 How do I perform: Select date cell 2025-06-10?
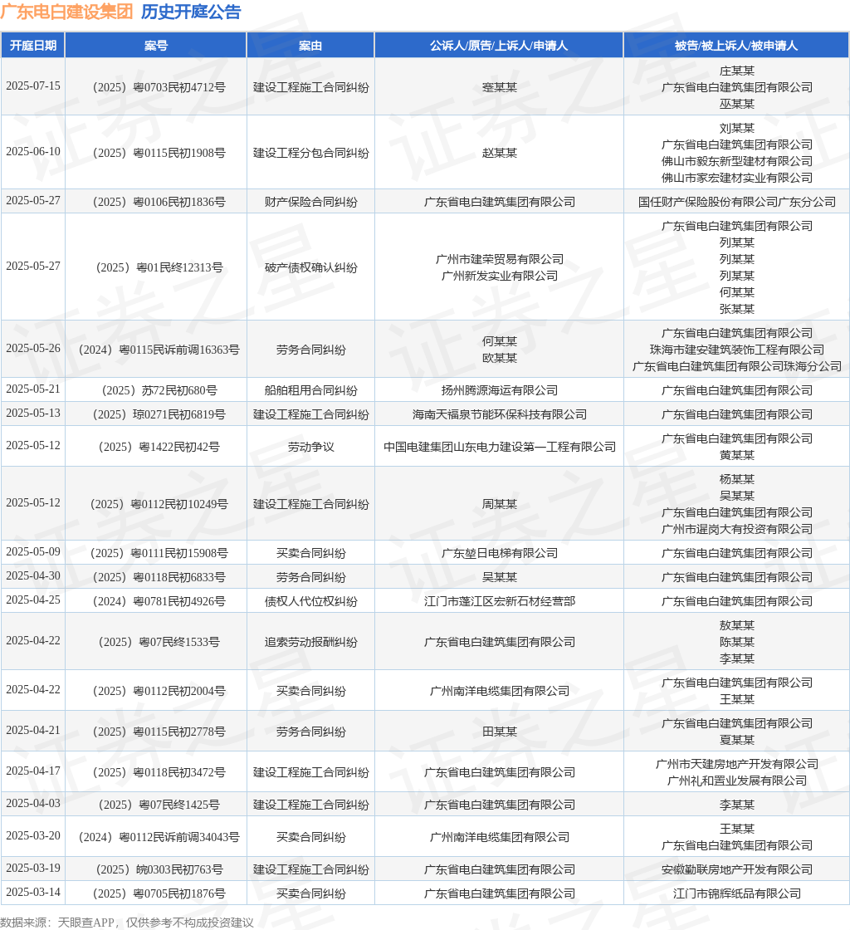(x=33, y=152)
